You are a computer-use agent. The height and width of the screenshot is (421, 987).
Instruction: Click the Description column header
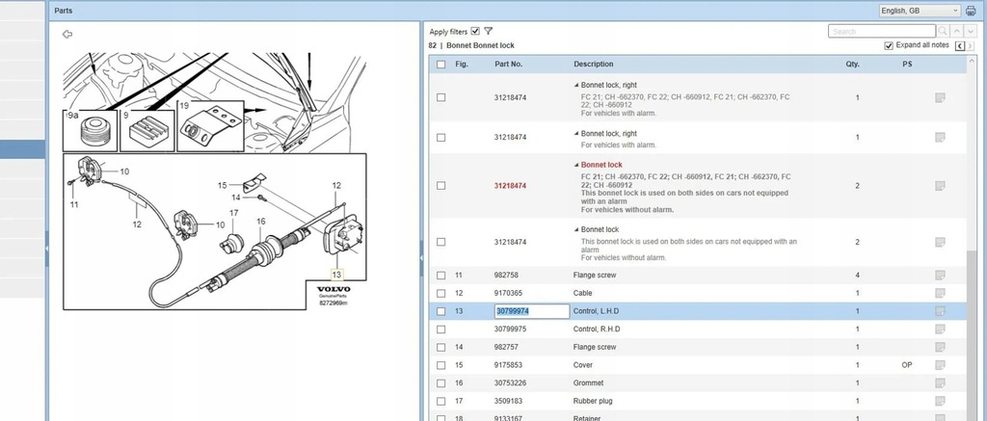pyautogui.click(x=593, y=65)
